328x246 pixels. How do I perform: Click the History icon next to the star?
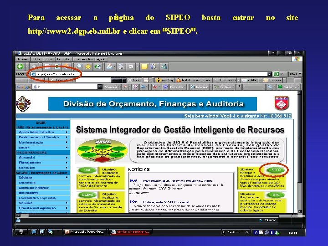pyautogui.click(x=97, y=67)
